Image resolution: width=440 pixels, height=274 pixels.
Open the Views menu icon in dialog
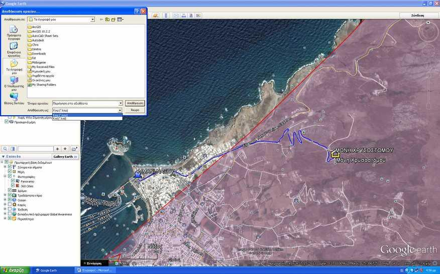(x=120, y=20)
